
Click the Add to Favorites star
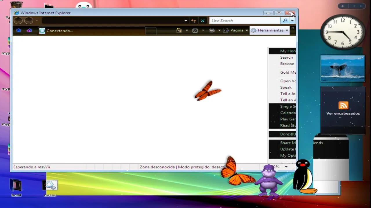29,30
